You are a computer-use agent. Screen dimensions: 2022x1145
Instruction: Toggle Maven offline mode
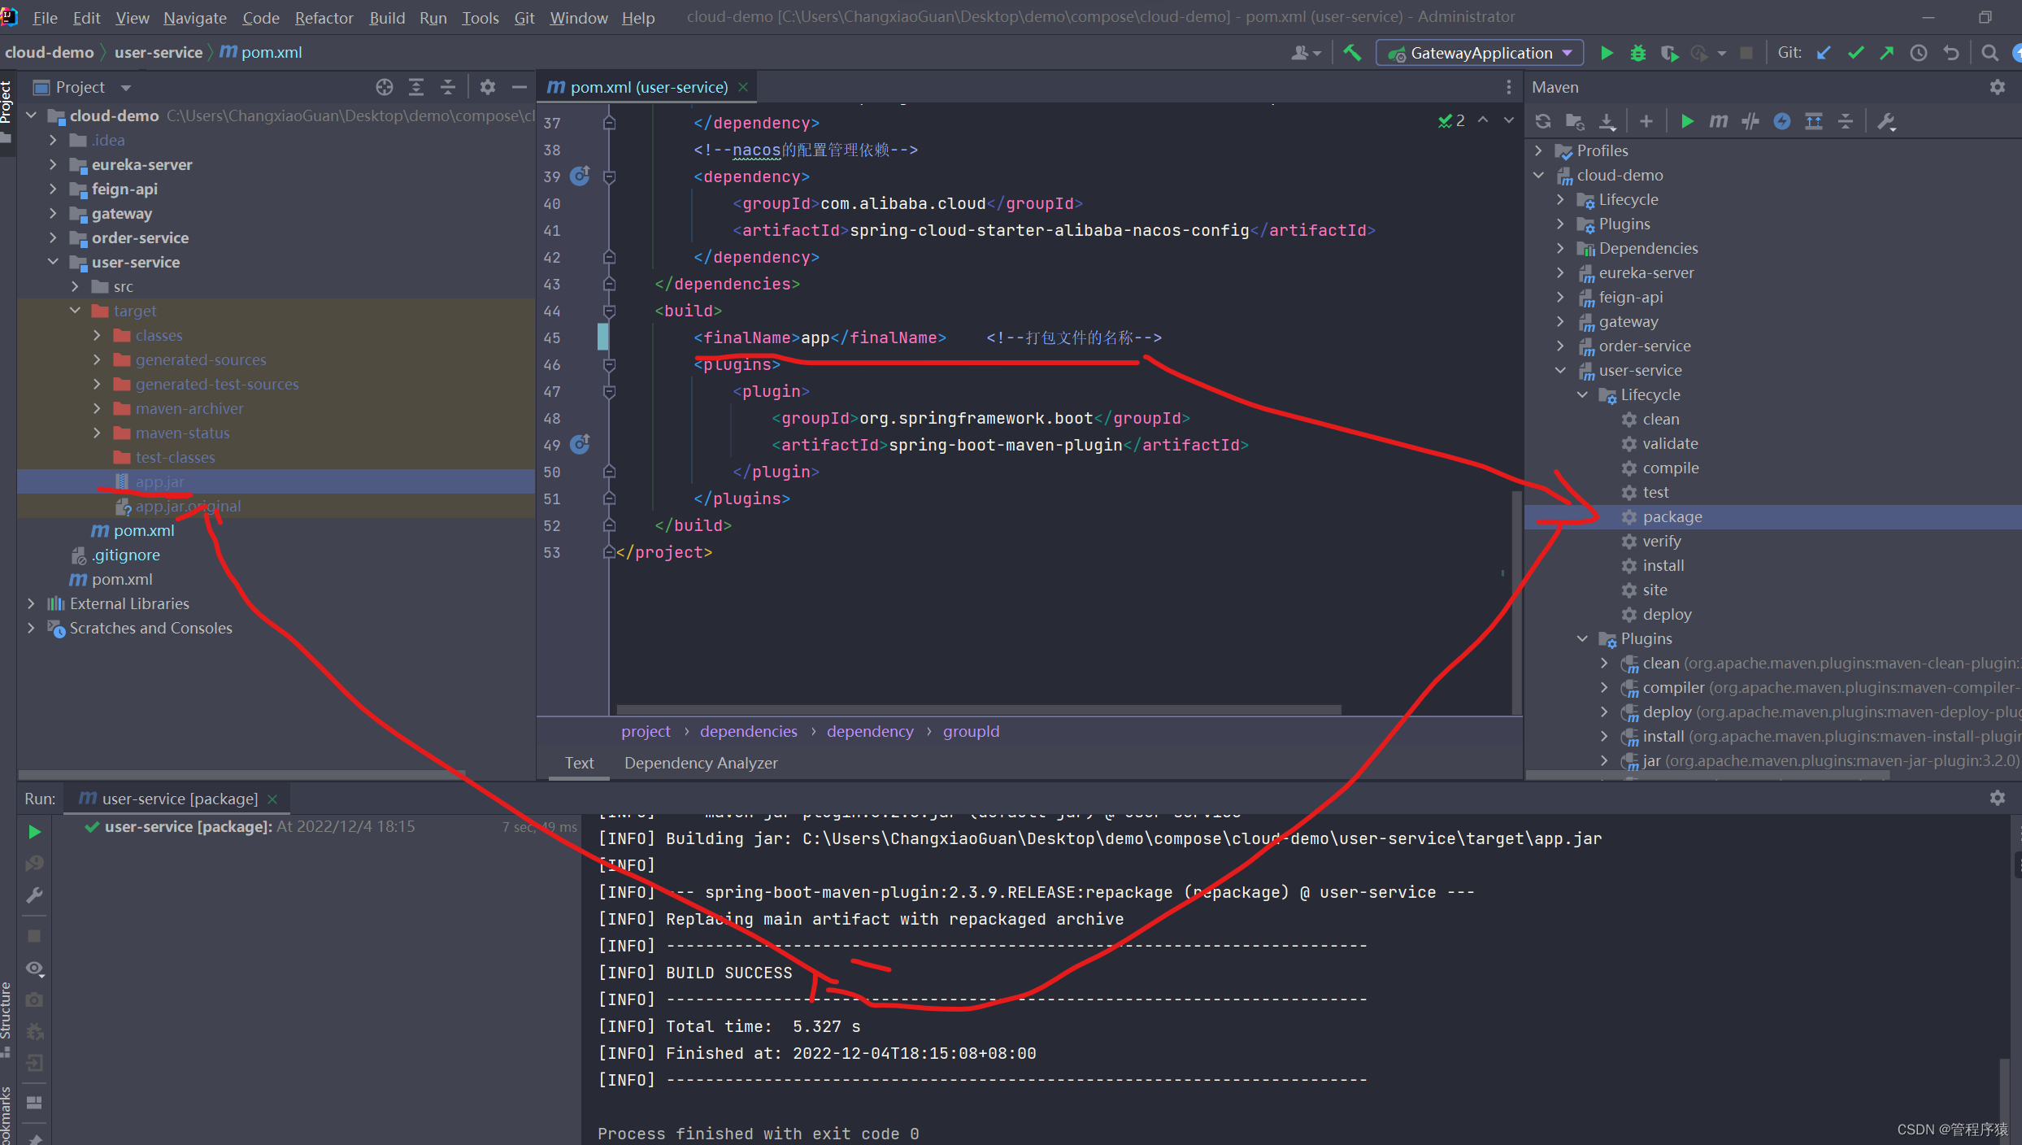[x=1750, y=121]
